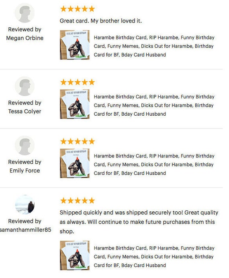
Task: Click the five-star rating on Megan Orbine's review
Action: click(78, 9)
